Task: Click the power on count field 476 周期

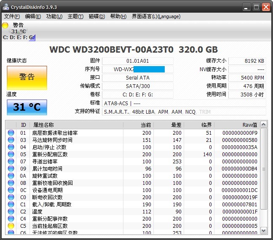Action: point(247,86)
